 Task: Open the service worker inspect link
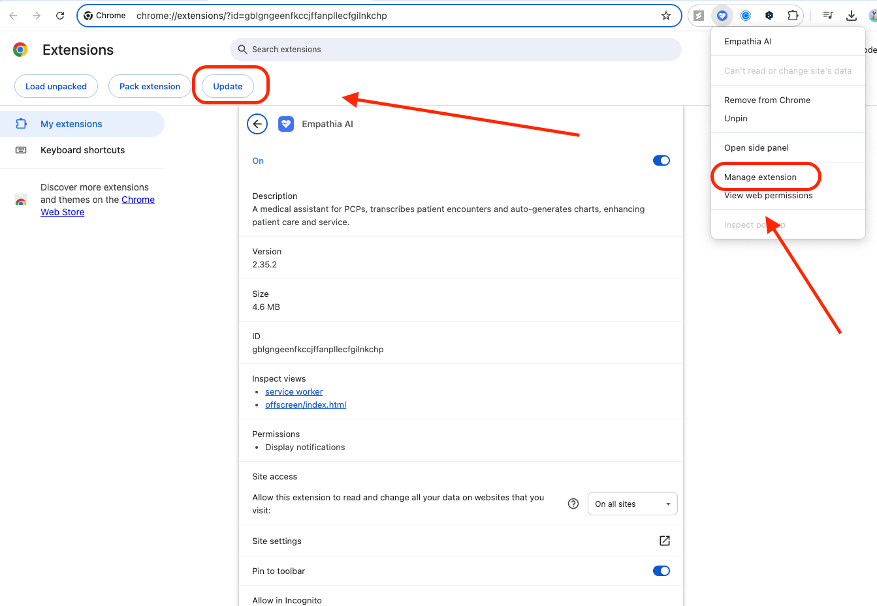pos(294,391)
